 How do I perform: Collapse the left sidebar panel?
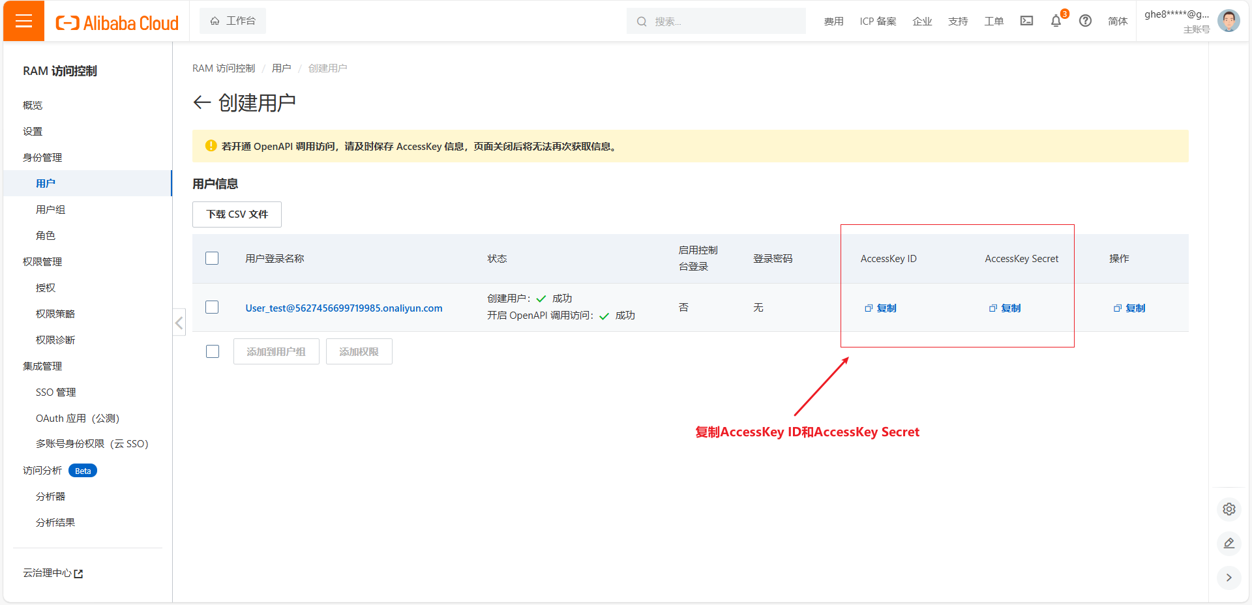coord(179,323)
